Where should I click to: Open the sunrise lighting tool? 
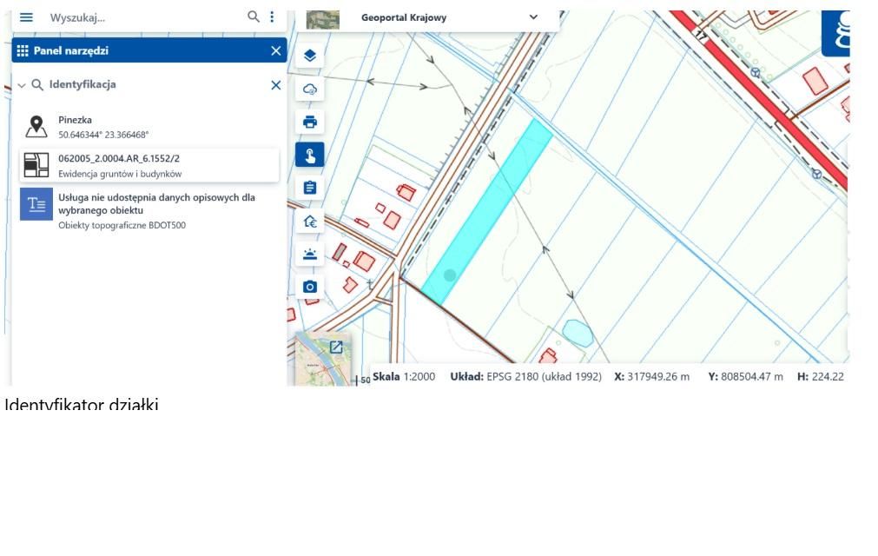click(310, 255)
